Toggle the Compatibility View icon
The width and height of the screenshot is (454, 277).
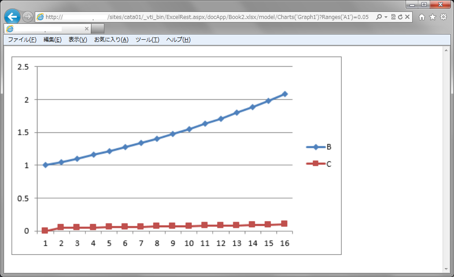click(x=393, y=17)
